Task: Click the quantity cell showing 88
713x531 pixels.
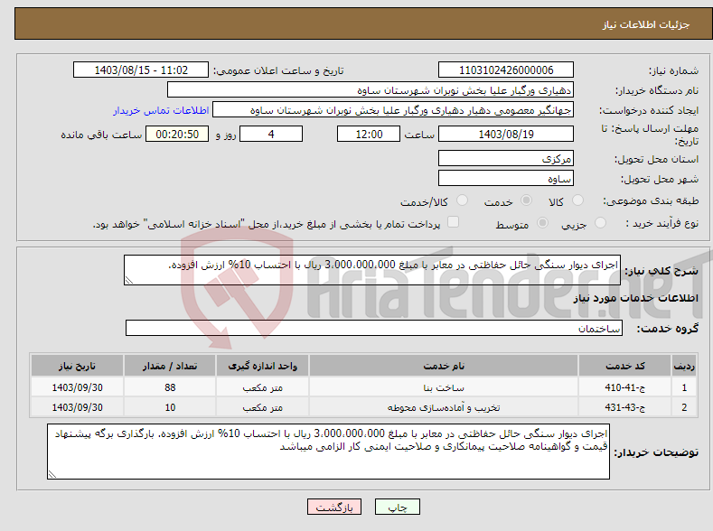Action: coord(170,387)
